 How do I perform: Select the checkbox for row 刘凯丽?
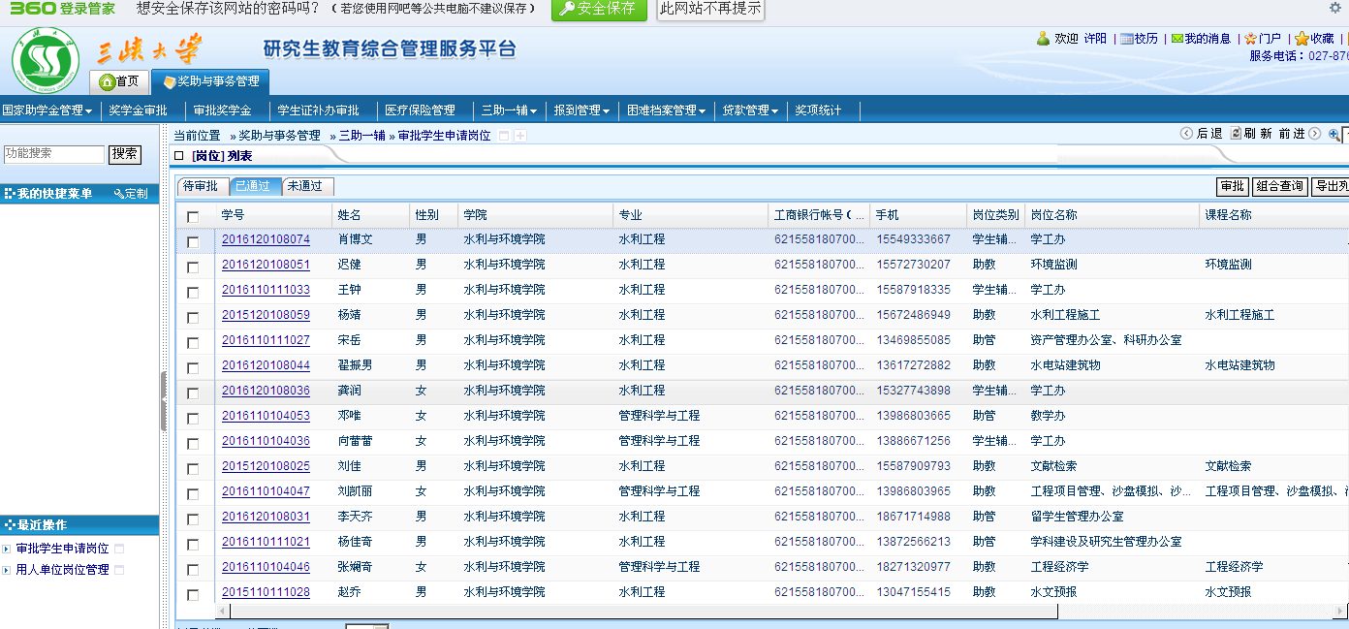pos(193,493)
